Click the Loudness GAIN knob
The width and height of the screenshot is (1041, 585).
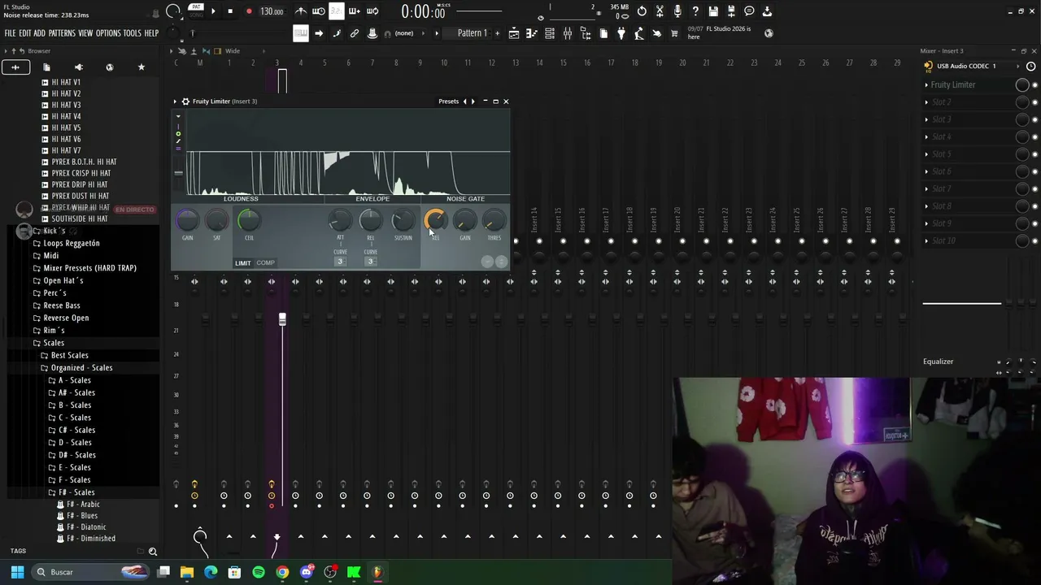(x=188, y=220)
